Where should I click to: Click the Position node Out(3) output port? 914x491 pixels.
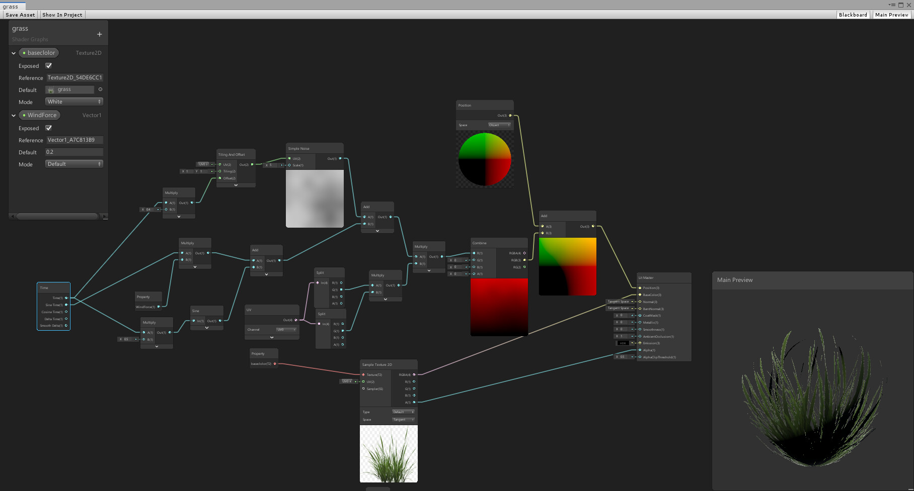tap(510, 116)
